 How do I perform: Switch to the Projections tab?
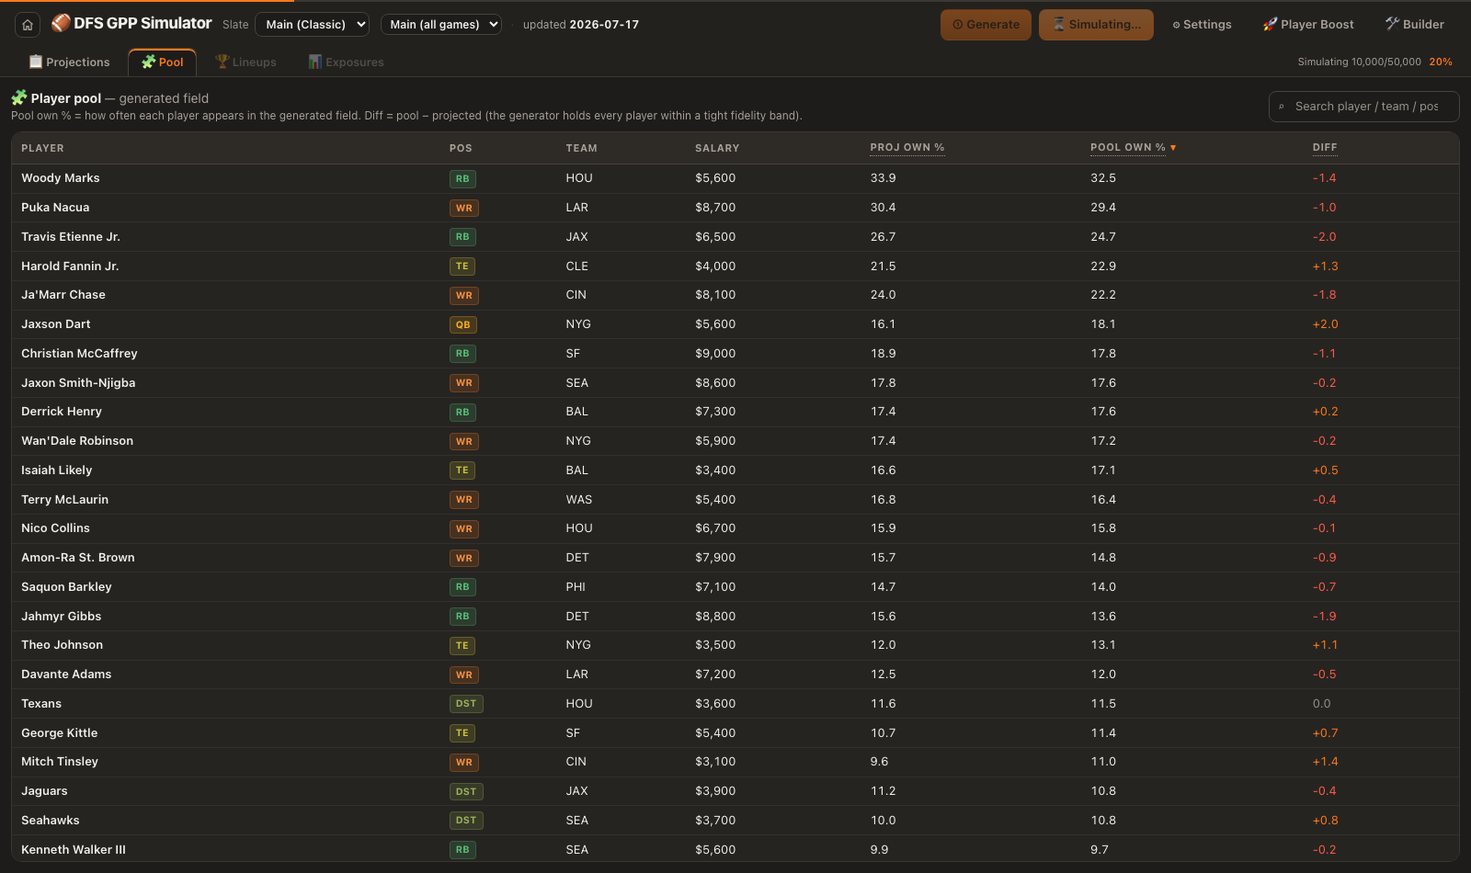coord(69,62)
